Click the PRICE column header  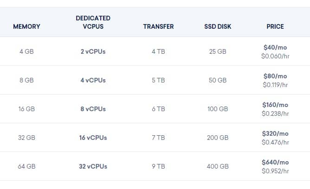[275, 26]
